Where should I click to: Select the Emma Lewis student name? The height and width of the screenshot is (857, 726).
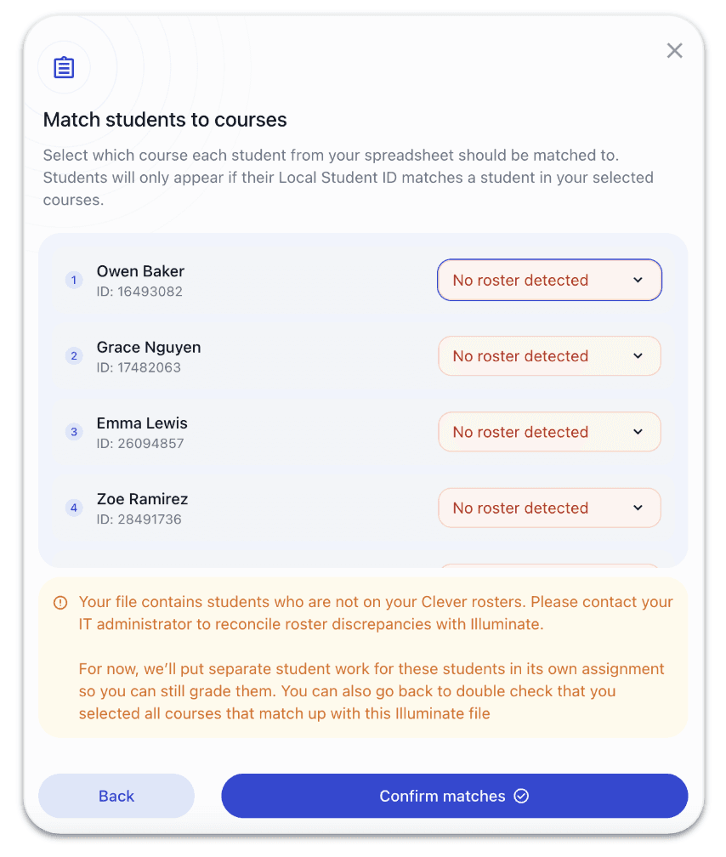(142, 423)
